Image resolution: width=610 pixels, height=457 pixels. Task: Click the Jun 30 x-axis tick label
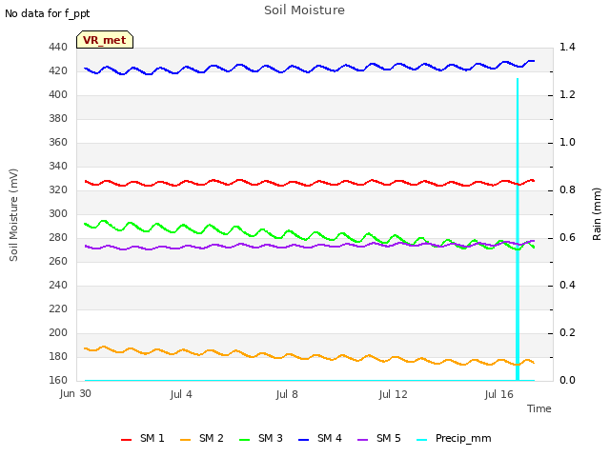tap(75, 393)
